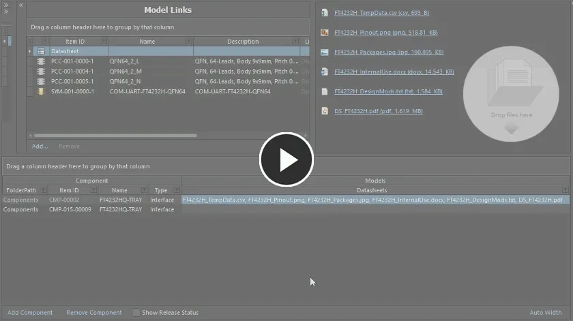Click Add Component button

[x=30, y=313]
